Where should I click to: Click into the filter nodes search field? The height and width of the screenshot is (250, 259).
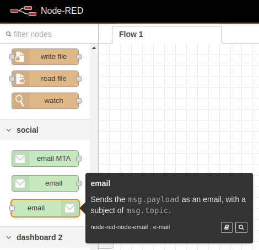[49, 34]
